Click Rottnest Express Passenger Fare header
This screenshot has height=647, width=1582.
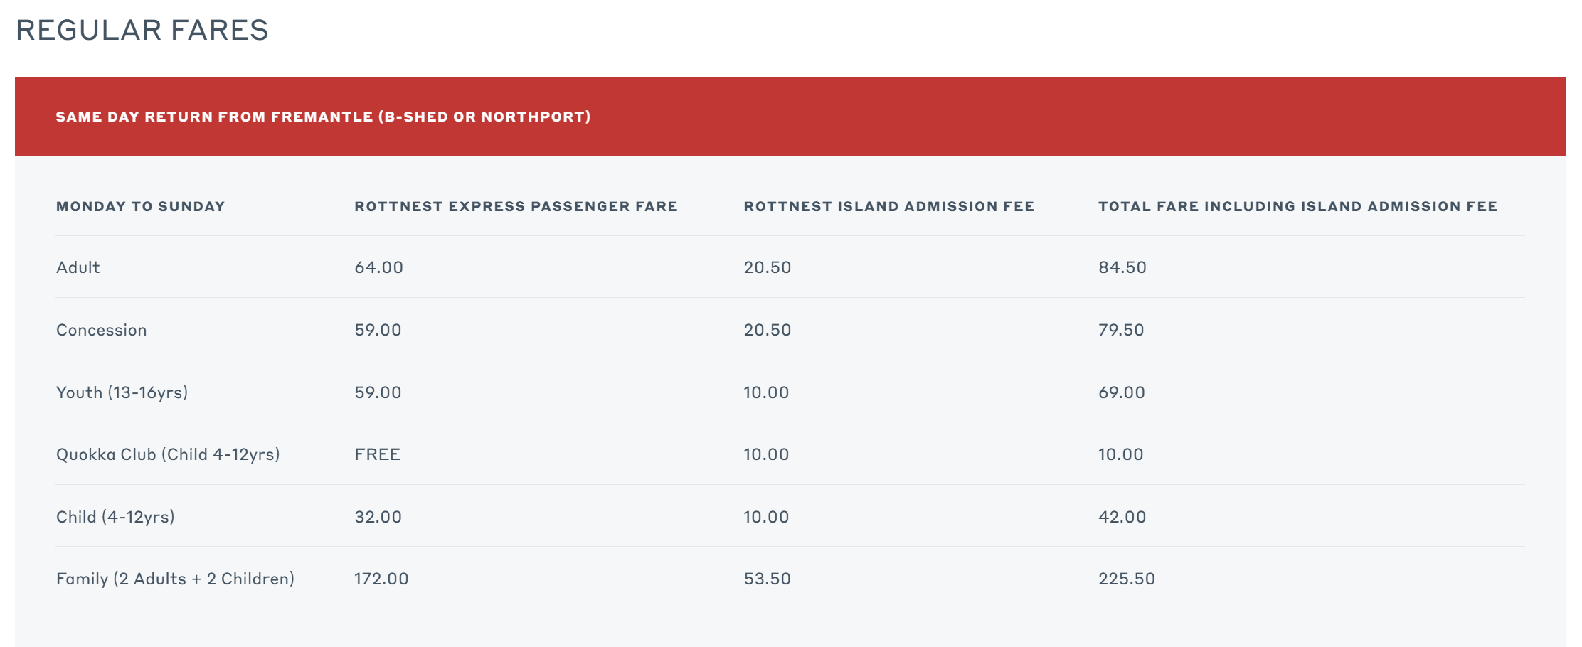tap(516, 206)
